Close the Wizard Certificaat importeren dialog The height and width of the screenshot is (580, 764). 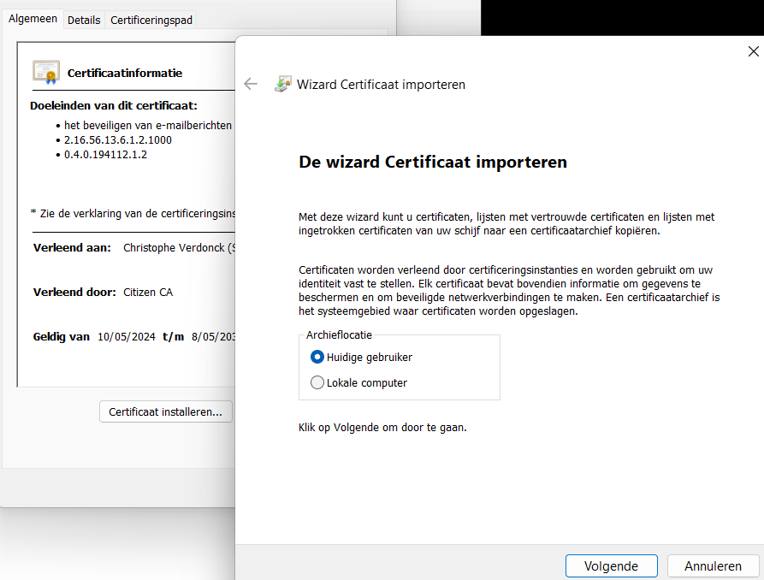click(753, 51)
